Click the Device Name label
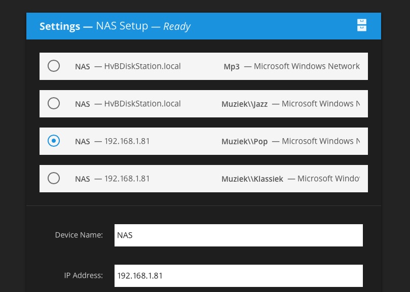The height and width of the screenshot is (292, 410). point(79,235)
